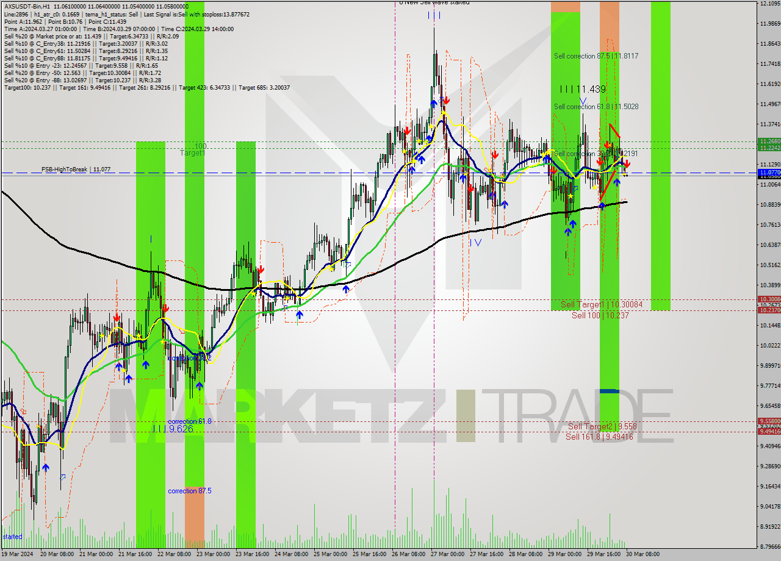Click the 'Sell %20 @ Entry -50' line
This screenshot has height=561, width=781.
82,73
